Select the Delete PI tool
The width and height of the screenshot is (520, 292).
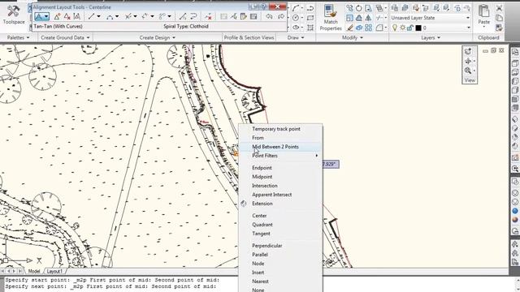(67, 16)
